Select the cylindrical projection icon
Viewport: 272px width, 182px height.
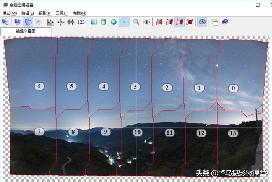pyautogui.click(x=104, y=22)
